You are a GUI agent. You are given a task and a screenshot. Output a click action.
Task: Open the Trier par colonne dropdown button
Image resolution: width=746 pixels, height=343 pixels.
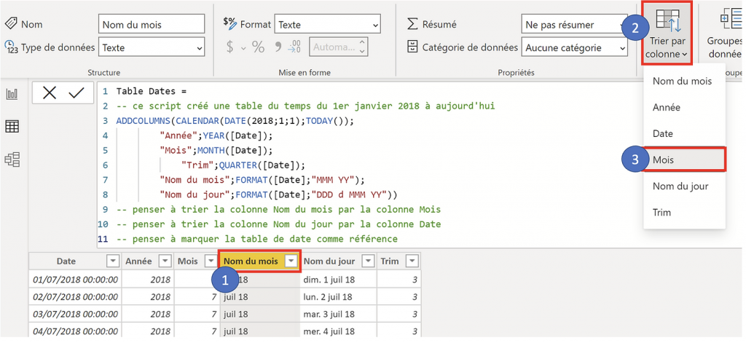(668, 33)
